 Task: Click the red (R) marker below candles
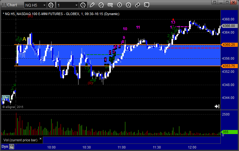[x=90, y=83]
